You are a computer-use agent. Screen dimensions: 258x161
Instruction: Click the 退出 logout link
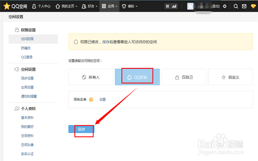(x=215, y=6)
